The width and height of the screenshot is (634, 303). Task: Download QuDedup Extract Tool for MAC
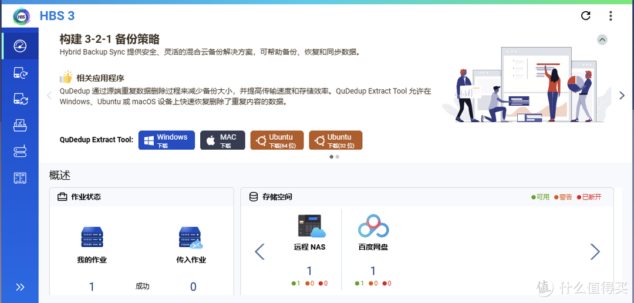pyautogui.click(x=223, y=140)
